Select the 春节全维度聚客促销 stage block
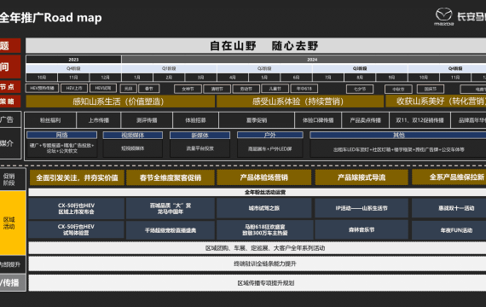 pyautogui.click(x=171, y=177)
